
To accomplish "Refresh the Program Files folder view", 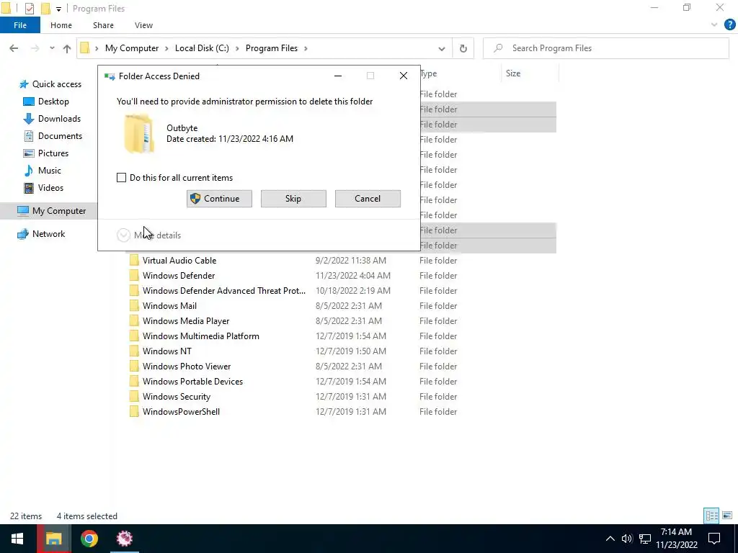I will pos(463,48).
